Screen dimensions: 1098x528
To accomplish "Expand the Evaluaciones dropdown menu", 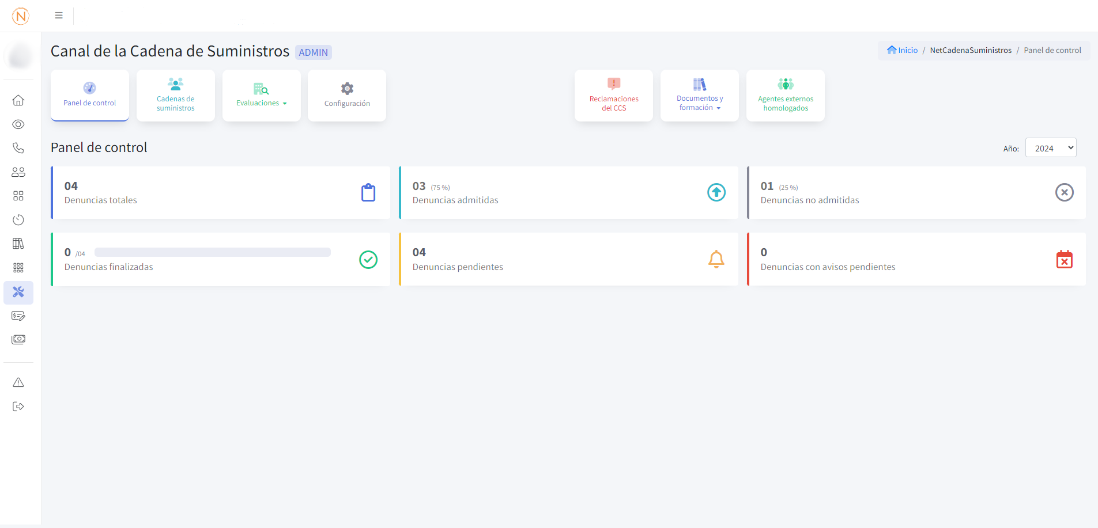I will point(261,96).
